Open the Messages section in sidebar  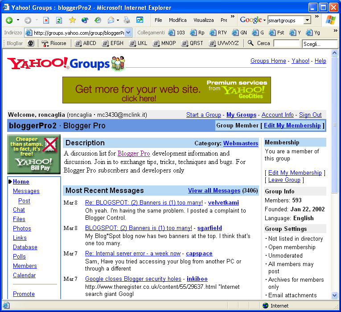[26, 191]
